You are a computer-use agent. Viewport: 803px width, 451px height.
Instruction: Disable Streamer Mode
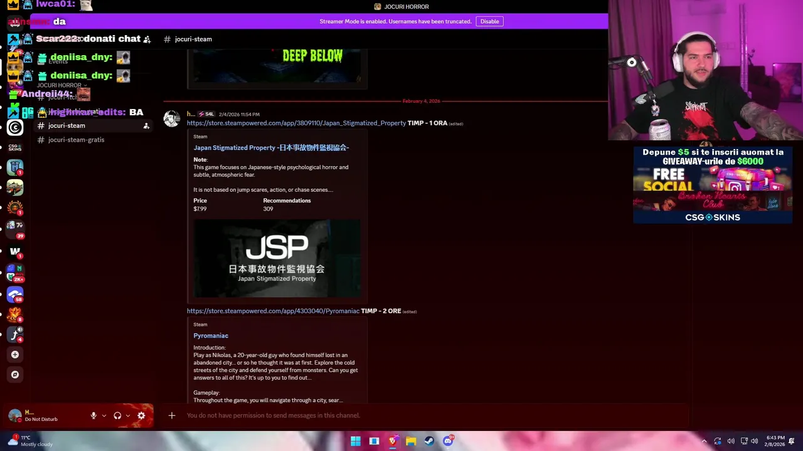tap(489, 21)
